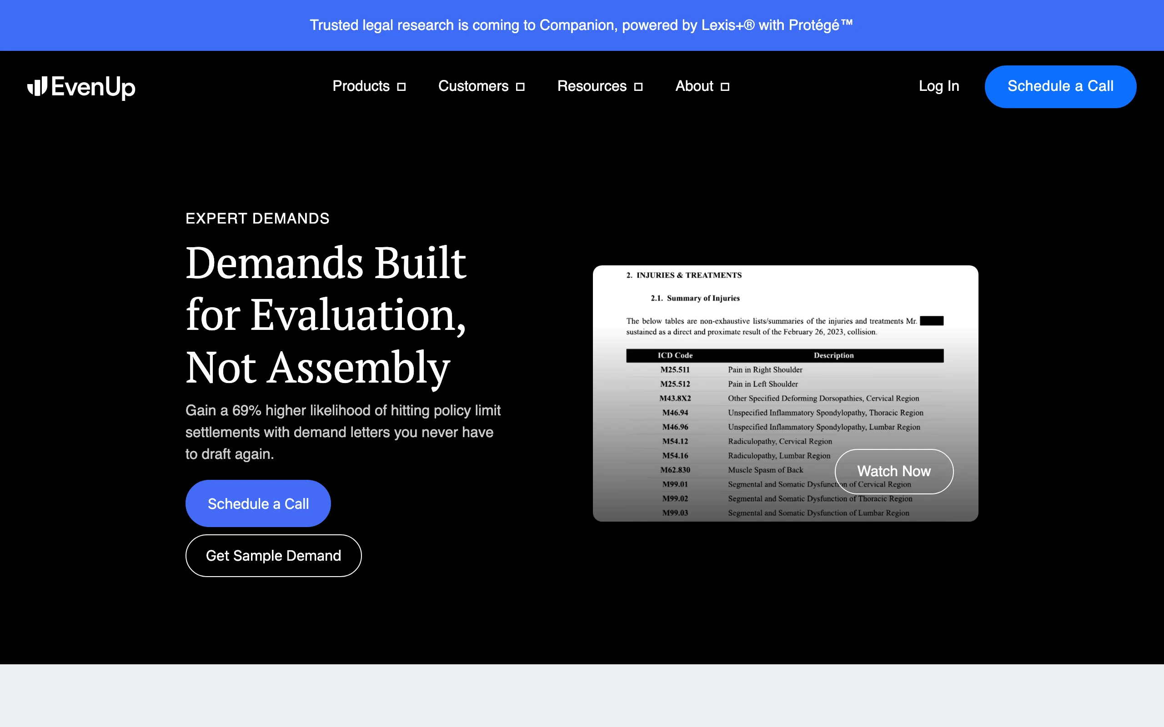Click the 2.1. Summary of Injuries heading
The height and width of the screenshot is (727, 1164).
point(695,298)
